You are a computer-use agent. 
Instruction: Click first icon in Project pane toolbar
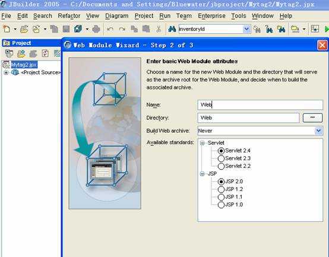(9, 53)
